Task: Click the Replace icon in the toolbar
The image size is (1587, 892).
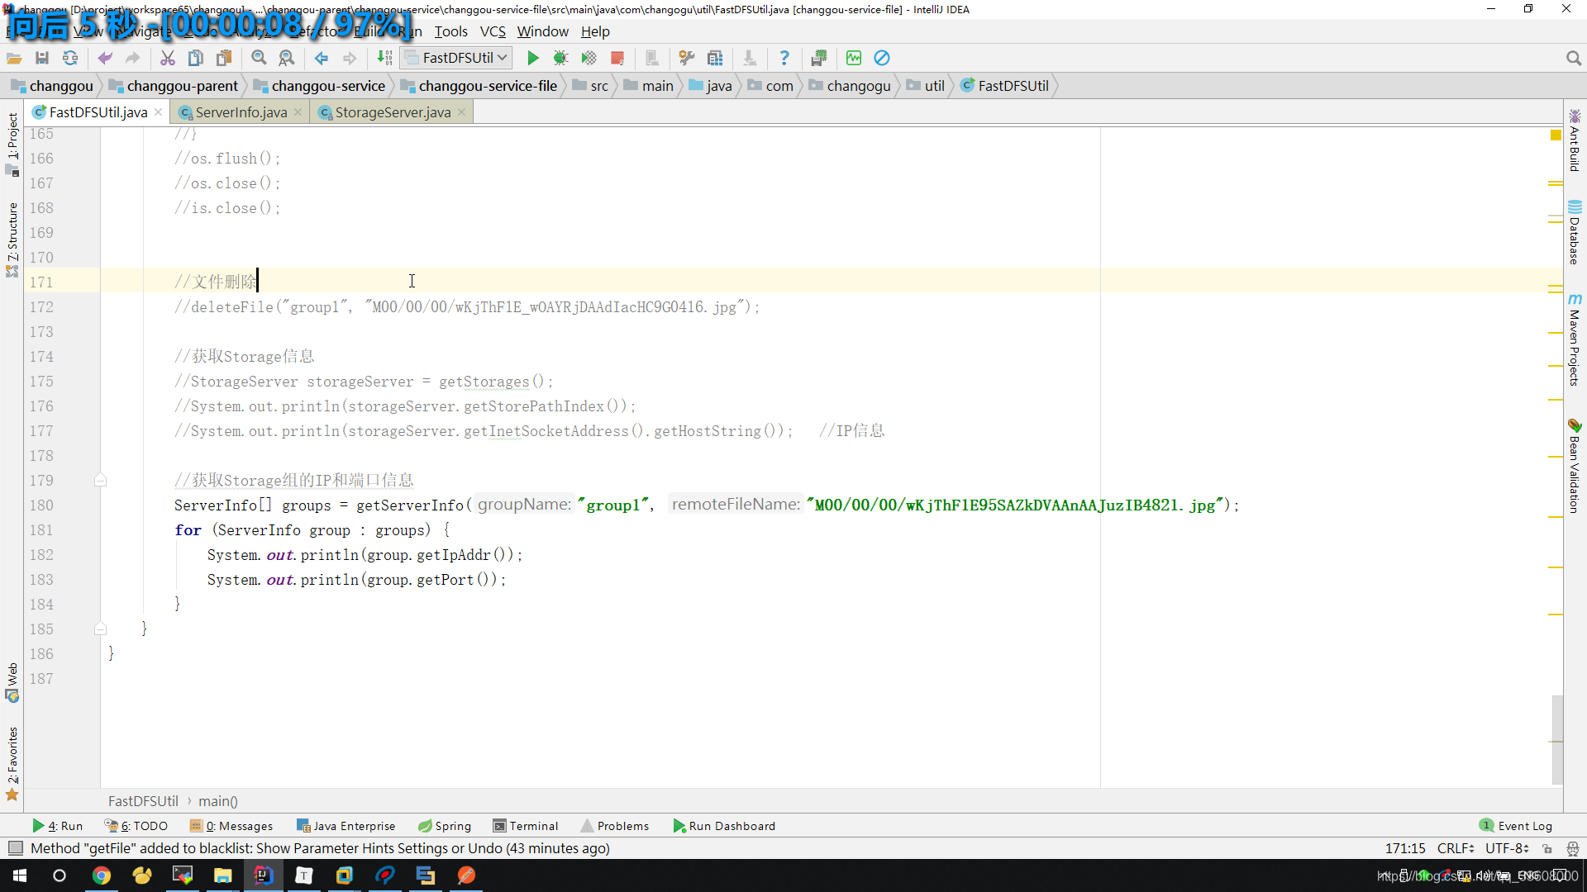Action: tap(287, 58)
